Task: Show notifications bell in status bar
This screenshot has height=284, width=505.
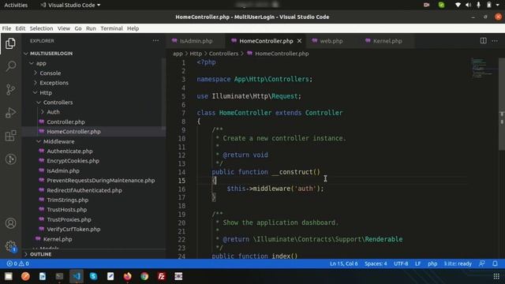Action: [x=495, y=263]
